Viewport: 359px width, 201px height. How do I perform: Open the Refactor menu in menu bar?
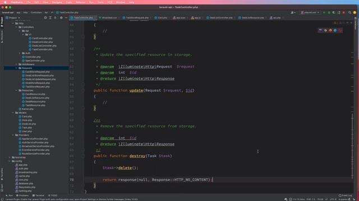coord(80,2)
